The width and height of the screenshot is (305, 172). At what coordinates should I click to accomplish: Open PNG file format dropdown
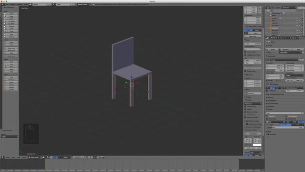tap(274, 122)
